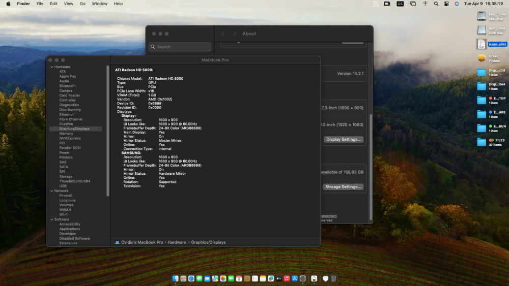Image resolution: width=509 pixels, height=286 pixels.
Task: Activate Siri from menu bar
Action: [457, 4]
